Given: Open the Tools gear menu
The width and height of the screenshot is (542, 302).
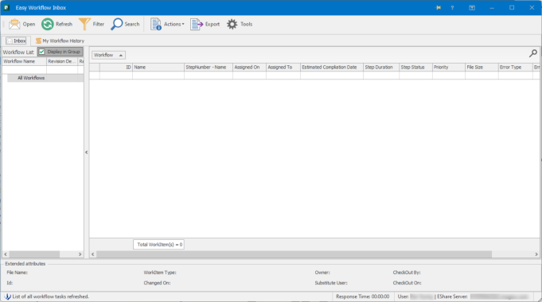Looking at the screenshot, I should [240, 24].
